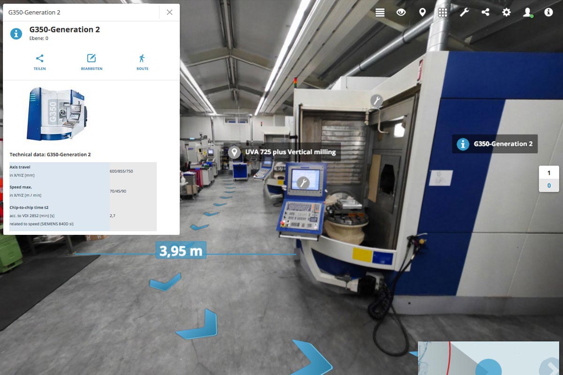This screenshot has height=375, width=563.
Task: Click the share icon in top toolbar
Action: 485,13
